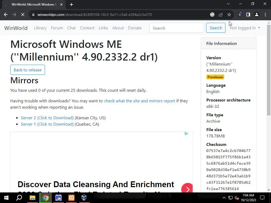View site security lock information
This screenshot has height=203, width=271.
(33, 15)
